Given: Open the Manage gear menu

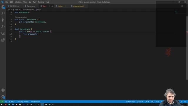Looking at the screenshot, I should [3, 97].
